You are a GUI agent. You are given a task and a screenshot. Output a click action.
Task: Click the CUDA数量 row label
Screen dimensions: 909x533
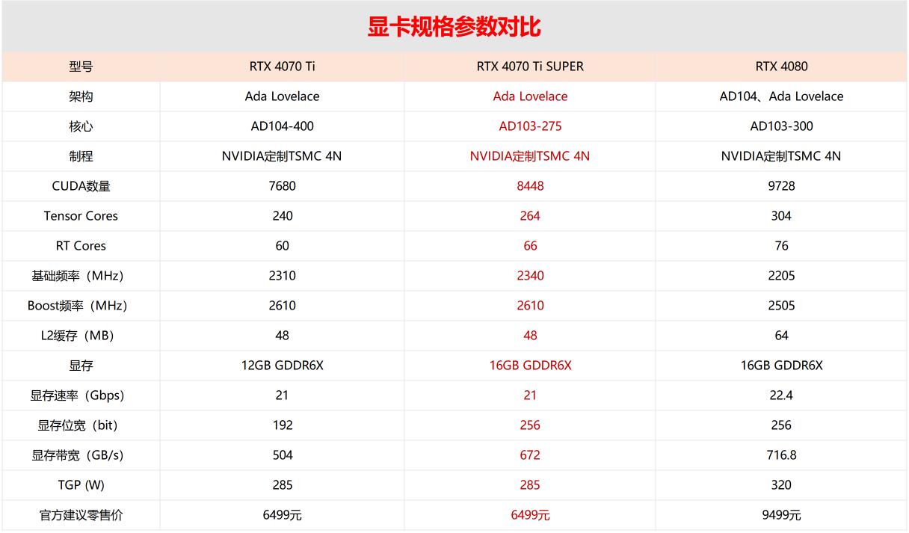pos(79,186)
